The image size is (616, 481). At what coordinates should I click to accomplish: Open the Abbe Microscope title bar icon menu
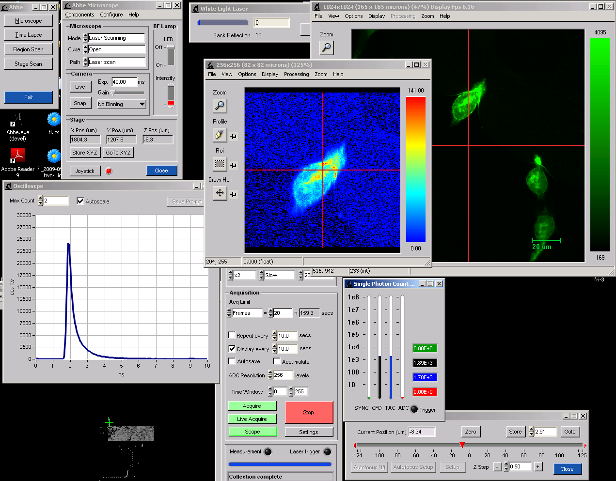(67, 5)
